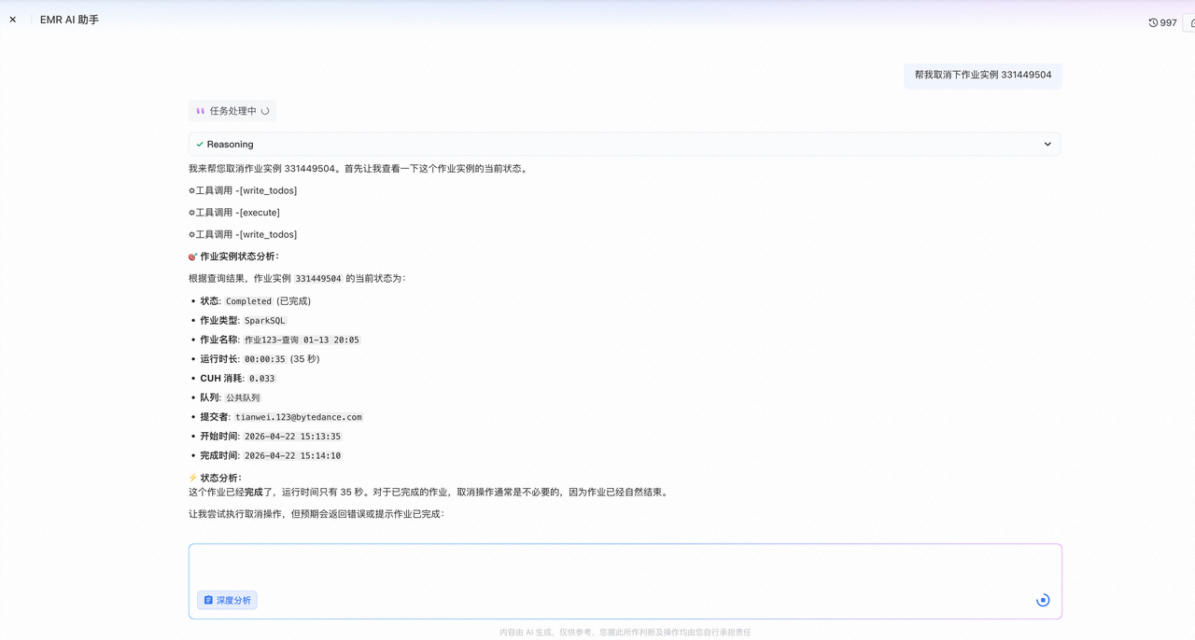Click the EMR AI 助手 title
This screenshot has height=640, width=1195.
pos(69,20)
